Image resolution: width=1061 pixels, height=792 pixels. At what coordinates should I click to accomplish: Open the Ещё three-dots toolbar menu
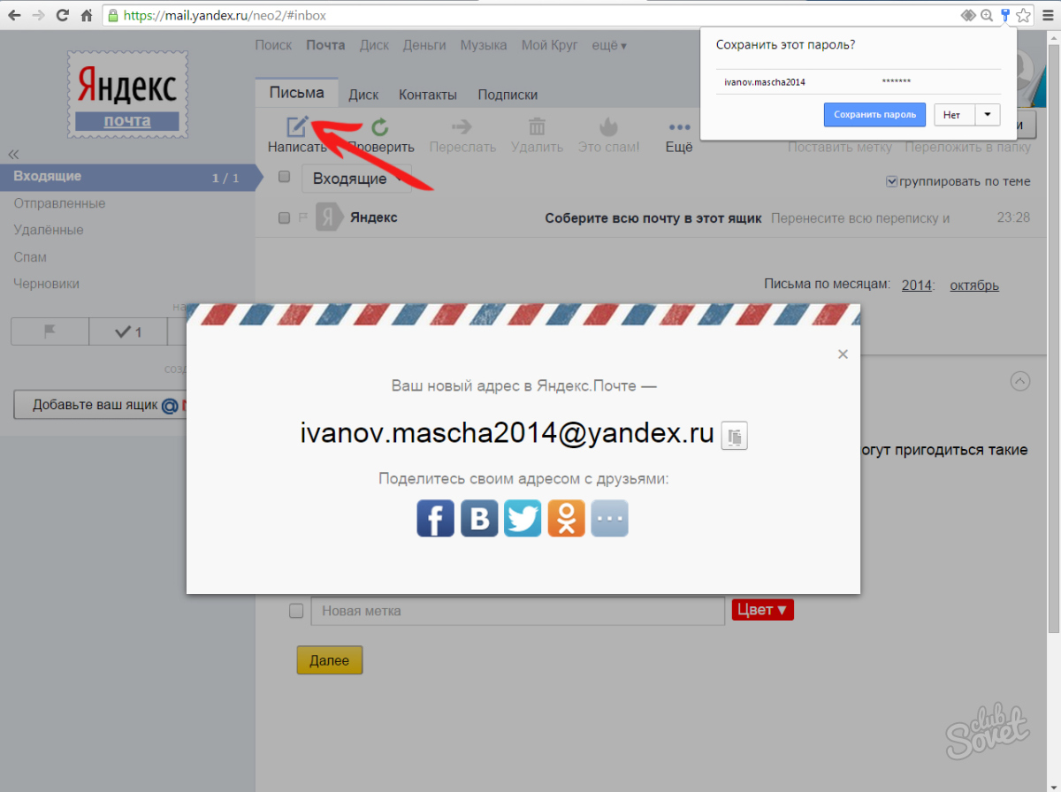point(679,127)
